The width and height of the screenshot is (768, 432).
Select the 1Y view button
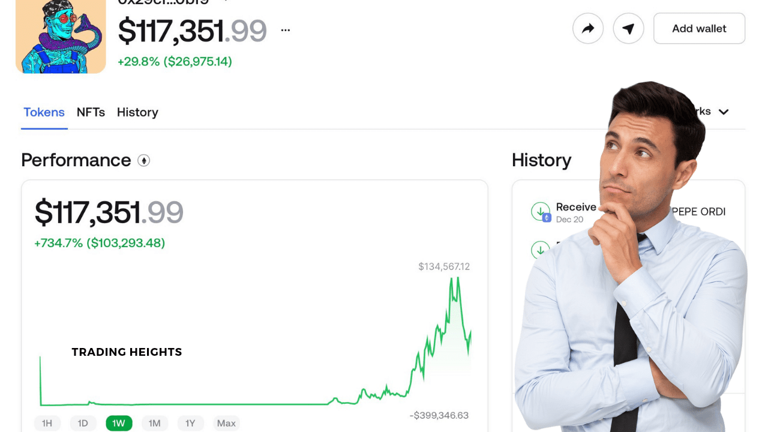click(x=190, y=423)
